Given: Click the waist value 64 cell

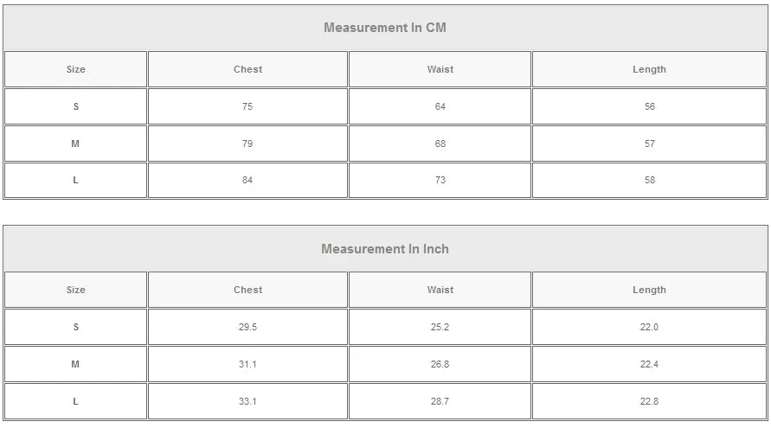Looking at the screenshot, I should 440,107.
